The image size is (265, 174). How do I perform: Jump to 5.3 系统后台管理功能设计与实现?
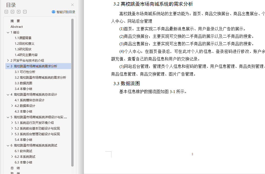[37, 134]
